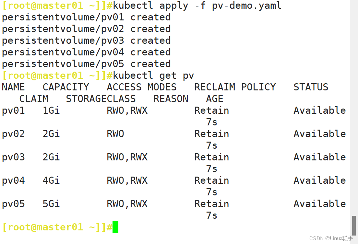Click the 'kubectl apply -f pv-demo.yaml' command
Viewport: 358px width, 244px height.
197,6
